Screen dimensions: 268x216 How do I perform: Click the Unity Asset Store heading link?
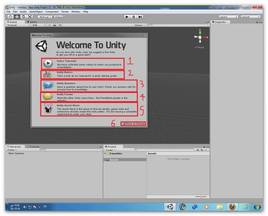tap(68, 105)
